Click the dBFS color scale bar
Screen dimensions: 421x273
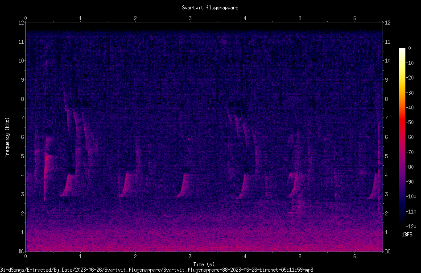tap(402, 137)
